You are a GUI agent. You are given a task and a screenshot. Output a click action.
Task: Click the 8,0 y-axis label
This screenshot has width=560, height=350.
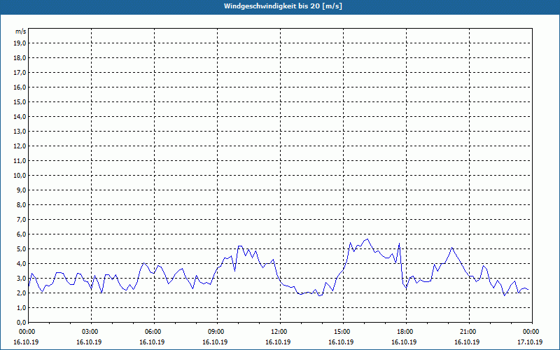[22, 204]
